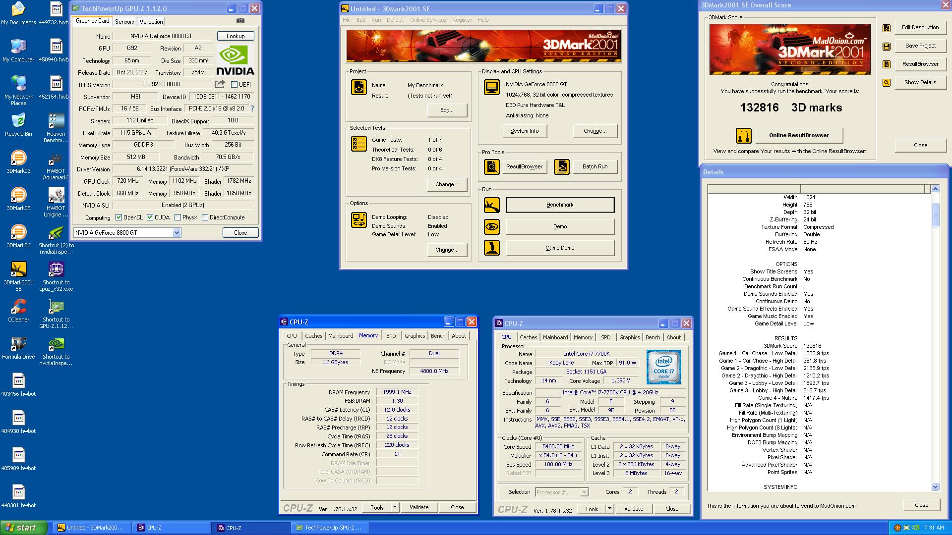
Task: Click the icon beside ResultBrowser in score window
Action: click(887, 64)
